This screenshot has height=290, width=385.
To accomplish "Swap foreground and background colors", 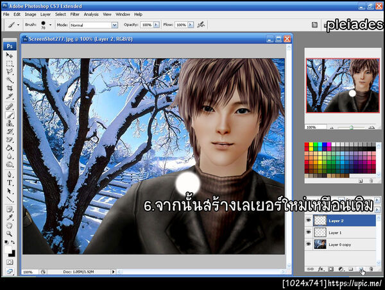I will point(13,242).
